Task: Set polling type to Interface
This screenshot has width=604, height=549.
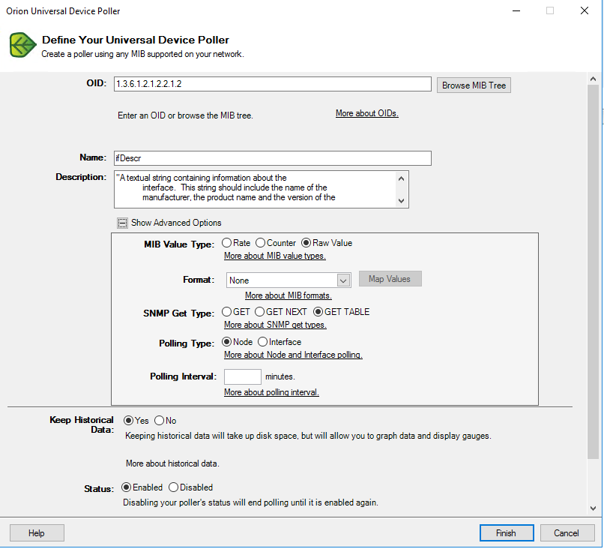Action: pyautogui.click(x=262, y=342)
